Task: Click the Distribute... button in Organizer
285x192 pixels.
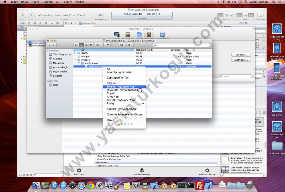Action: [x=241, y=60]
